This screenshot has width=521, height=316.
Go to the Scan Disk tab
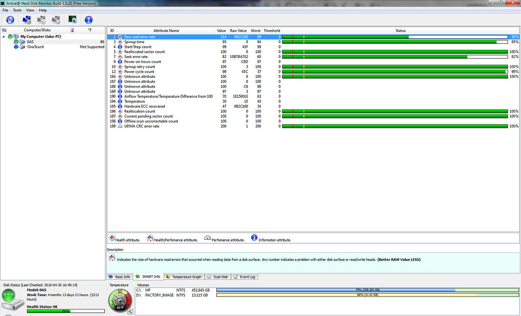(x=218, y=277)
